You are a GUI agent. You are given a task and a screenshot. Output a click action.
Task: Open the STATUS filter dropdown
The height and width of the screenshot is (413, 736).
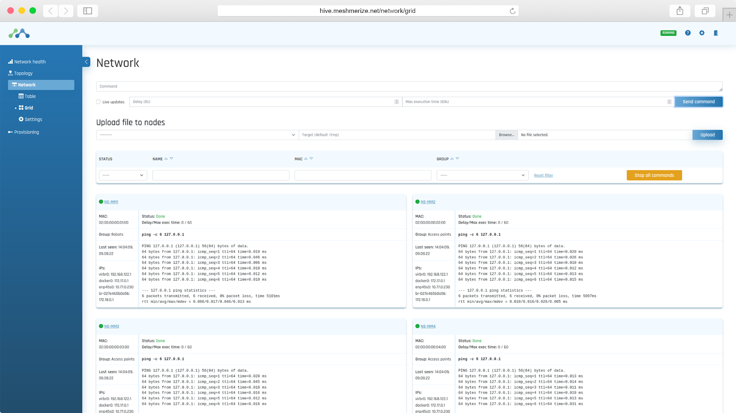pyautogui.click(x=123, y=175)
